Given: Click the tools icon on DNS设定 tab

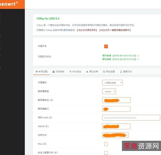Looking at the screenshot, I should (70, 72).
